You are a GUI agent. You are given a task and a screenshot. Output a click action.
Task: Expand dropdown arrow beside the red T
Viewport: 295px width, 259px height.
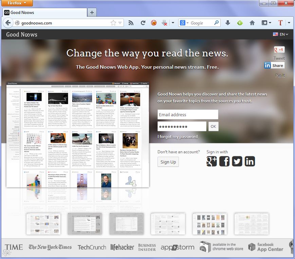pos(289,23)
